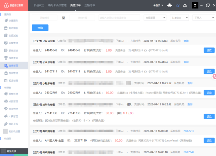The width and height of the screenshot is (216, 156).
Task: Click 查询 machine link for 16:49:53 order
Action: pyautogui.click(x=186, y=41)
